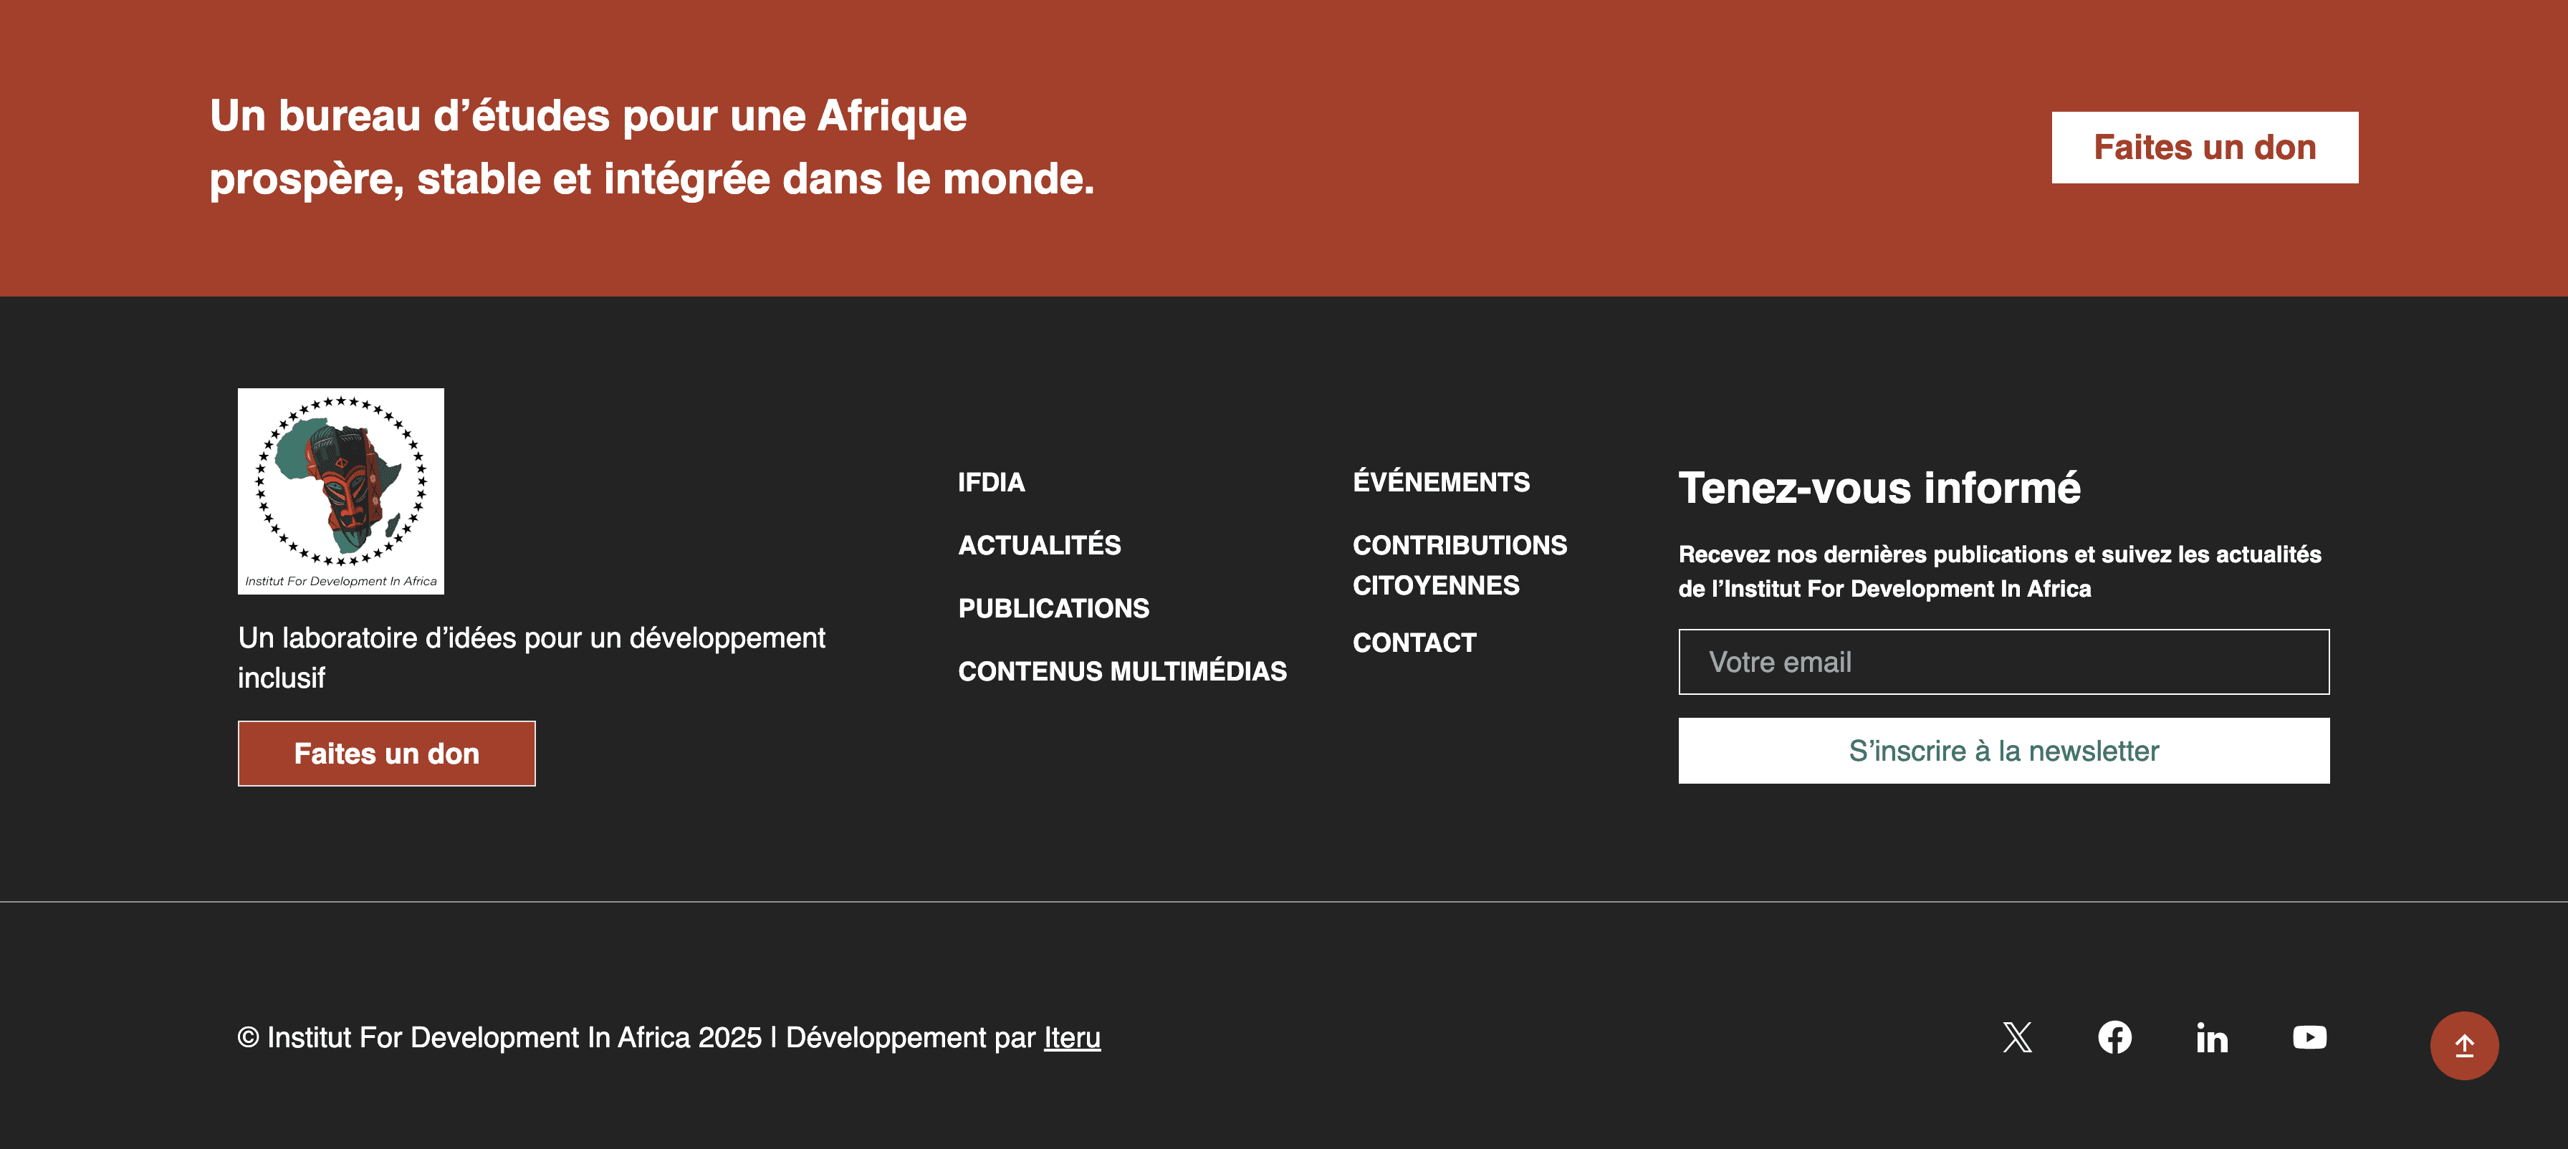The image size is (2568, 1149).
Task: Click the IFDIA Africa mask logo
Action: tap(341, 490)
